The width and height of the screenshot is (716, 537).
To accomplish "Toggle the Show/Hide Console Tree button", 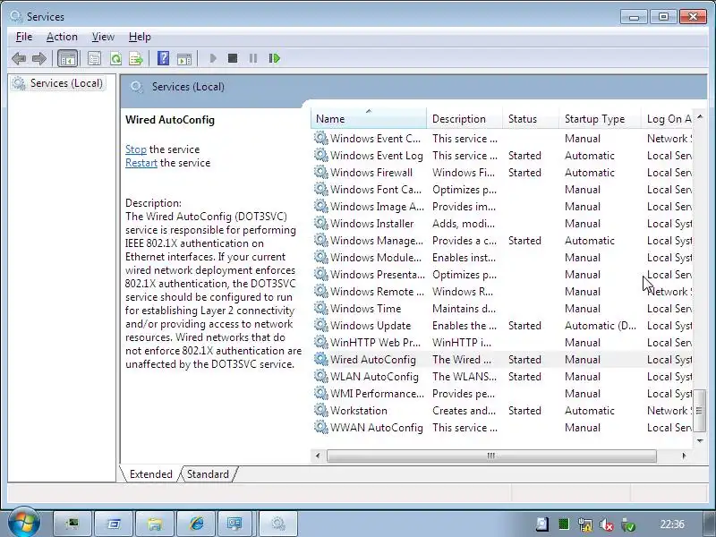I will (68, 58).
